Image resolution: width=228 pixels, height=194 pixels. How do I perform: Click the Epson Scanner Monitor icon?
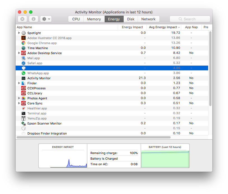coord(23,123)
